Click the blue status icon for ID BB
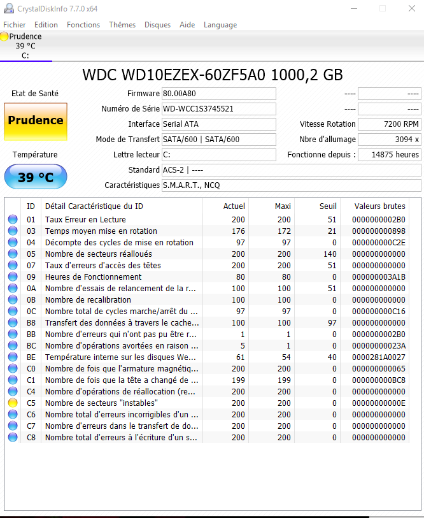Image resolution: width=424 pixels, height=518 pixels. (13, 334)
